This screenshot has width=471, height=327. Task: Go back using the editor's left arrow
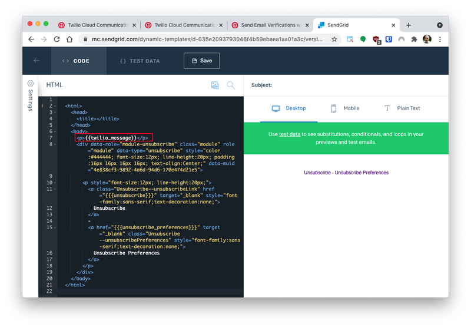pos(37,61)
